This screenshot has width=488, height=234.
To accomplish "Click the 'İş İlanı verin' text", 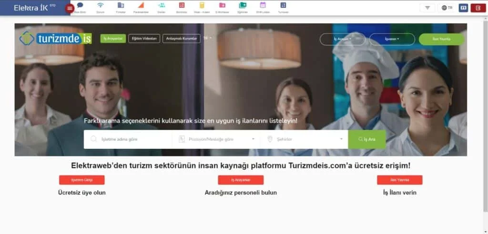I will point(400,193).
